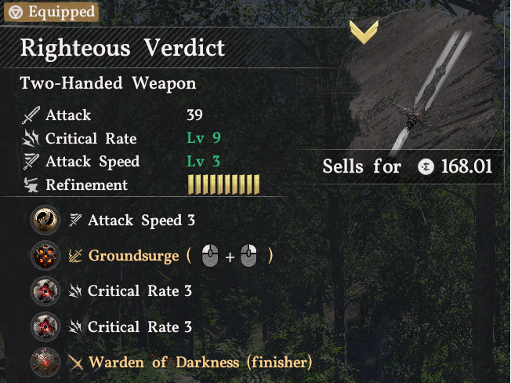Click the gold Refinement level bar
Viewport: 511px width, 383px height.
click(x=224, y=184)
